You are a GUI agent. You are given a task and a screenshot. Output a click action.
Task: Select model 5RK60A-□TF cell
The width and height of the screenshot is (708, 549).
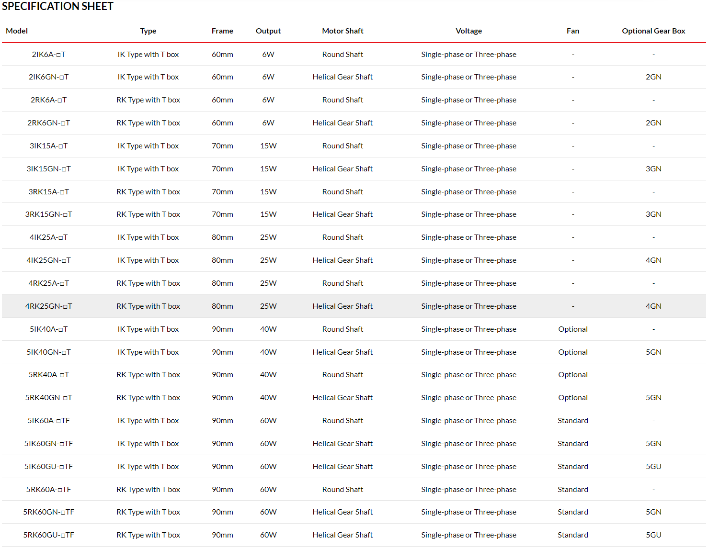point(48,490)
